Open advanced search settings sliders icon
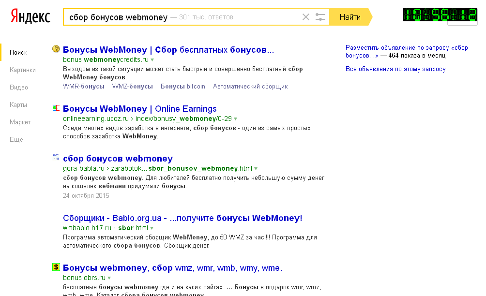Viewport: 486px width, 296px height. pos(320,17)
